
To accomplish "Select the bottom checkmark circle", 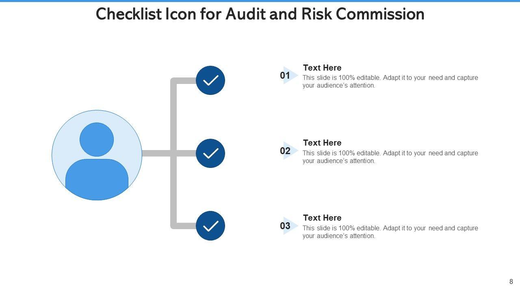I will [x=210, y=226].
